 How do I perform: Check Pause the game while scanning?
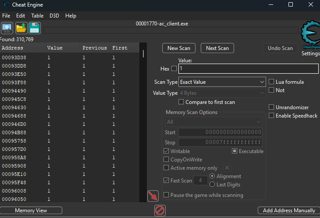167,195
